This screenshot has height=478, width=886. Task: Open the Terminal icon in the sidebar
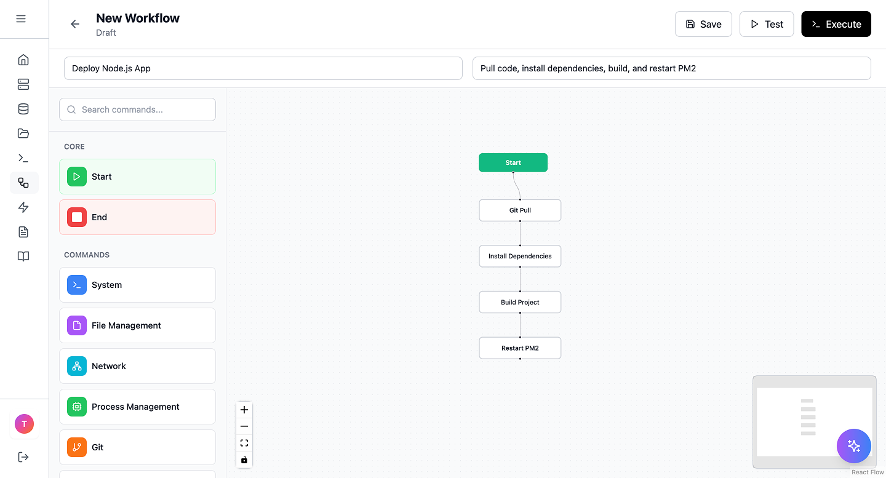[x=23, y=157]
